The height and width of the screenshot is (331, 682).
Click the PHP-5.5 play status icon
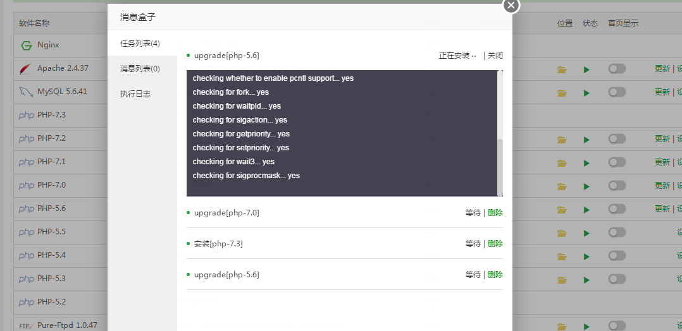[586, 233]
